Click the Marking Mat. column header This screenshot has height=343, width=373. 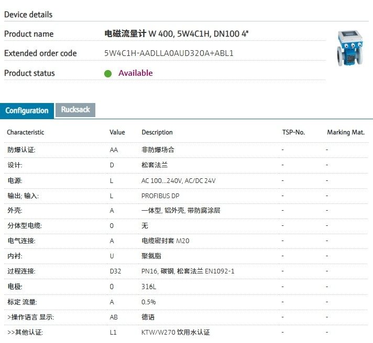(345, 132)
